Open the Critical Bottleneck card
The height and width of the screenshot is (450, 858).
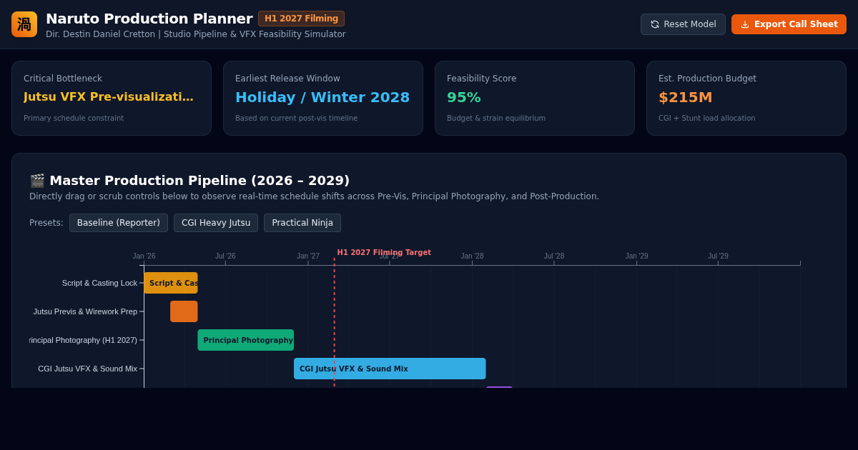click(112, 98)
